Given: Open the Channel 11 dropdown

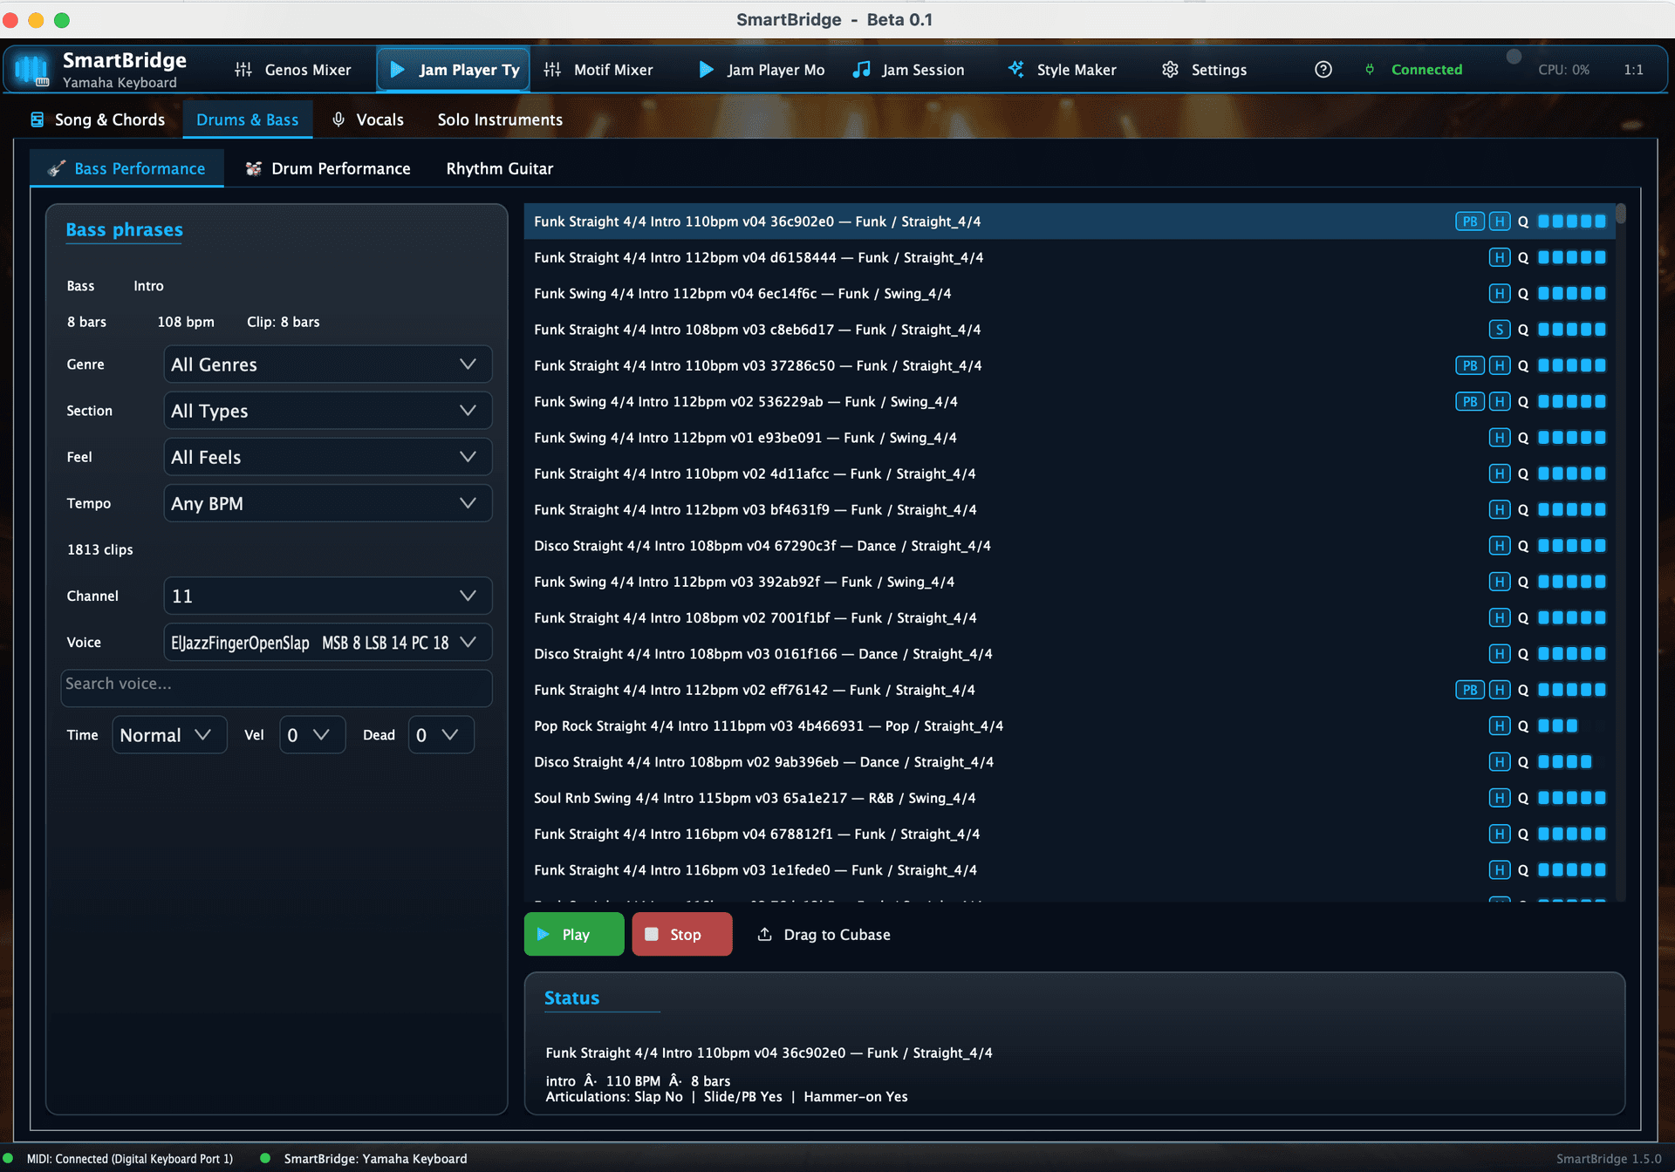Looking at the screenshot, I should [327, 596].
